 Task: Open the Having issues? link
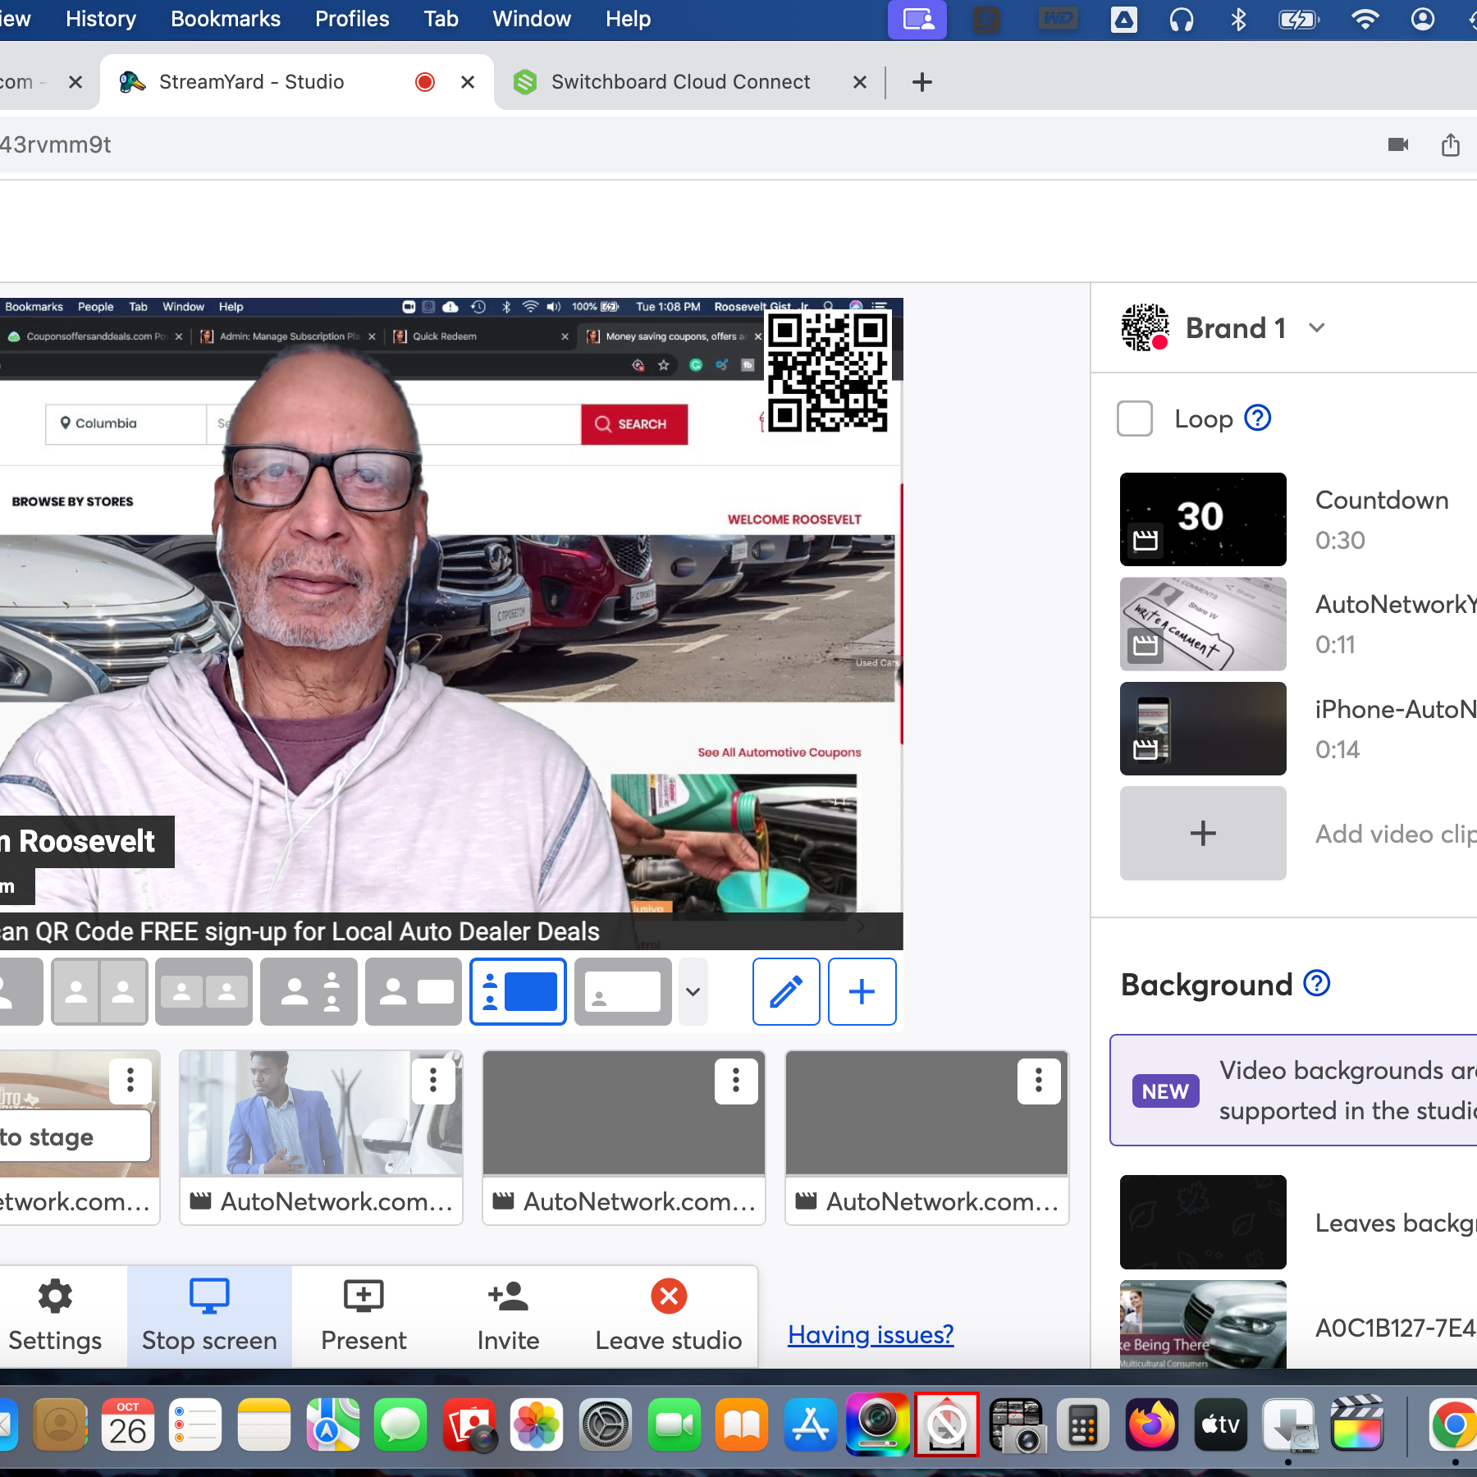[x=871, y=1335]
